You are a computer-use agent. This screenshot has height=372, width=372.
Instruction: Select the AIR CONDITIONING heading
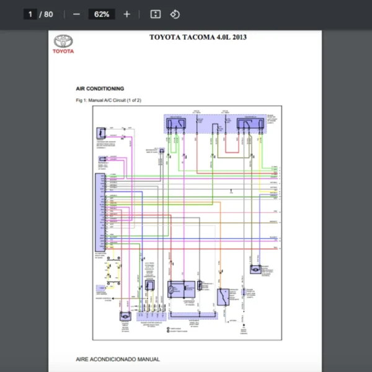[x=100, y=89]
